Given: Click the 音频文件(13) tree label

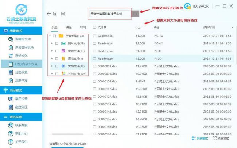Looking at the screenshot, I should [x=76, y=51].
